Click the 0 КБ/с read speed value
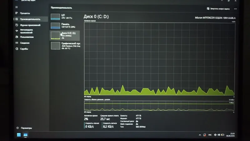 89,127
